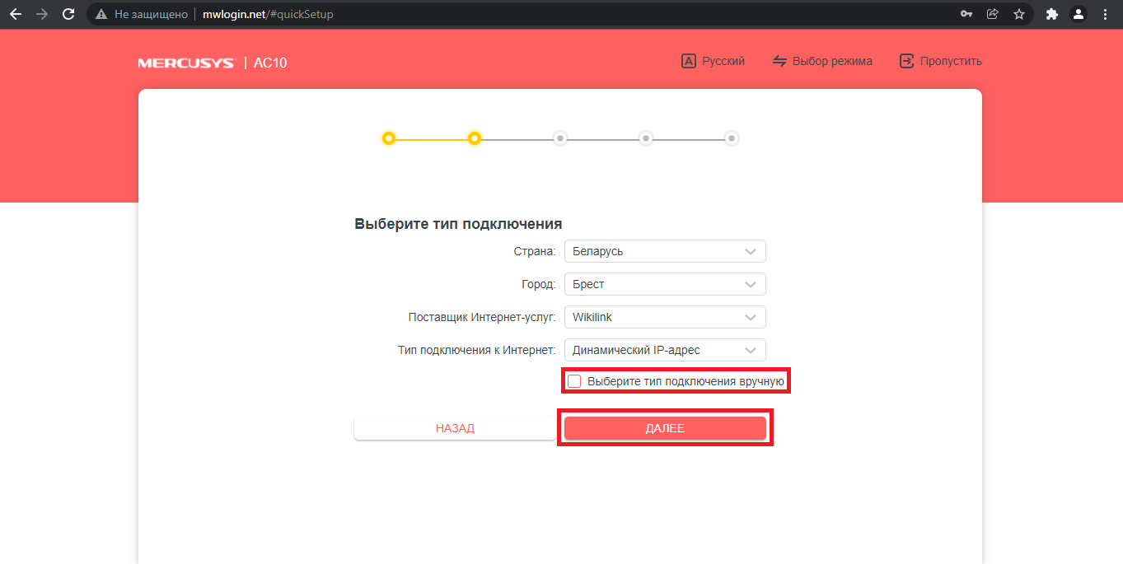This screenshot has width=1123, height=564.
Task: Click the AC10 model label
Action: point(270,63)
